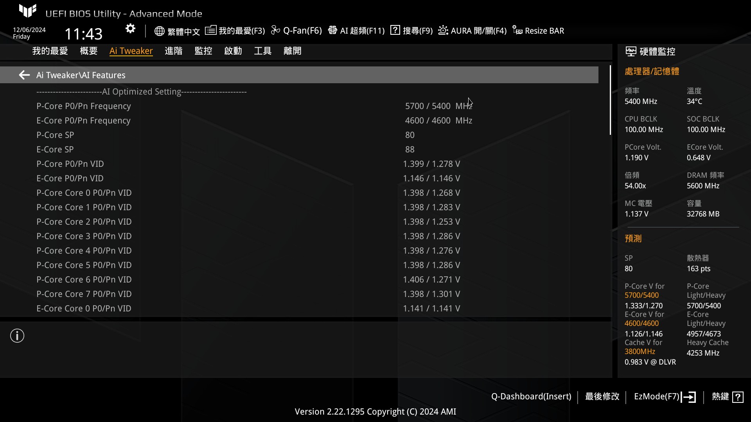Switch to the 啟動 tab
The height and width of the screenshot is (422, 751).
pos(233,51)
